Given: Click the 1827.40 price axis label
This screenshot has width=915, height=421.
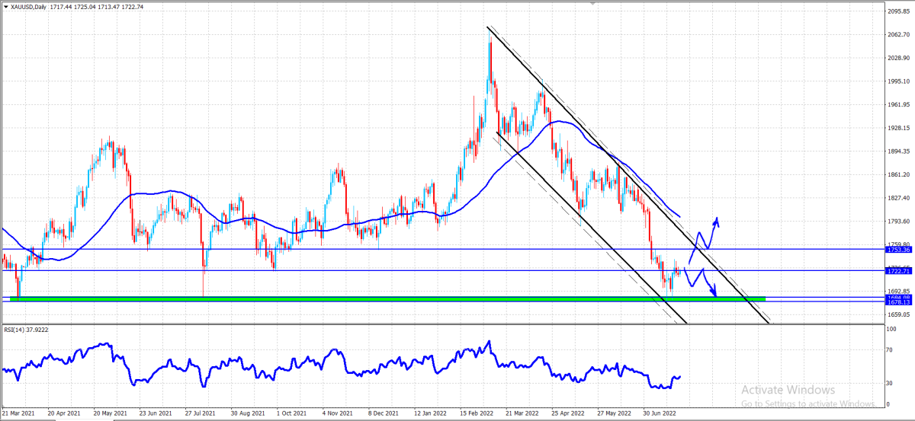Looking at the screenshot, I should 899,198.
